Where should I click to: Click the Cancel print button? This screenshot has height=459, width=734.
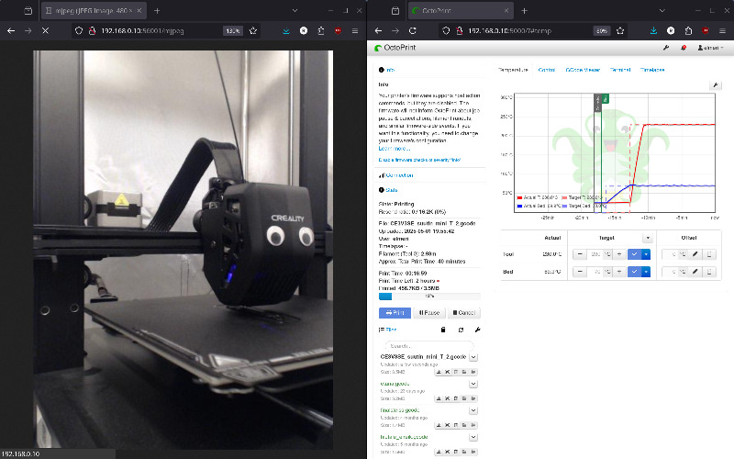463,312
